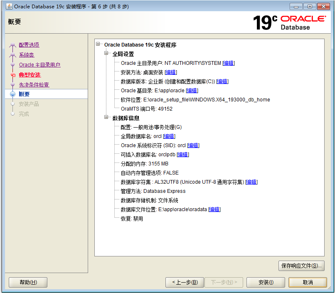This screenshot has width=335, height=293.
Task: Select the 数据库存储机制: 文件系统 row
Action: point(149,200)
